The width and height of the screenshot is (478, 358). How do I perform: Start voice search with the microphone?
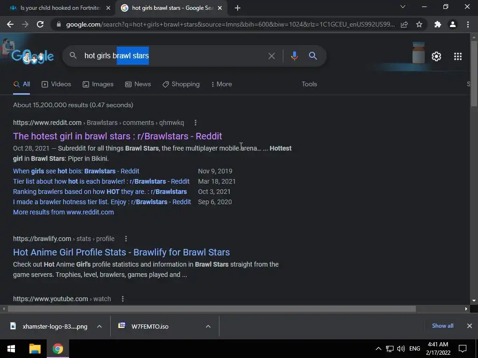pyautogui.click(x=294, y=56)
